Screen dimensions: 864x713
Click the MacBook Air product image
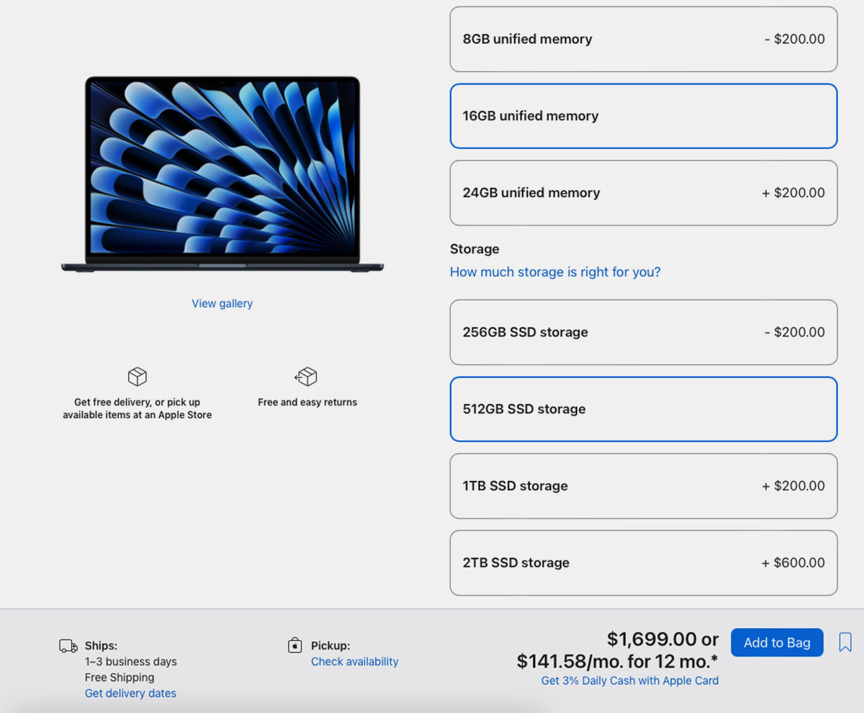(x=222, y=174)
